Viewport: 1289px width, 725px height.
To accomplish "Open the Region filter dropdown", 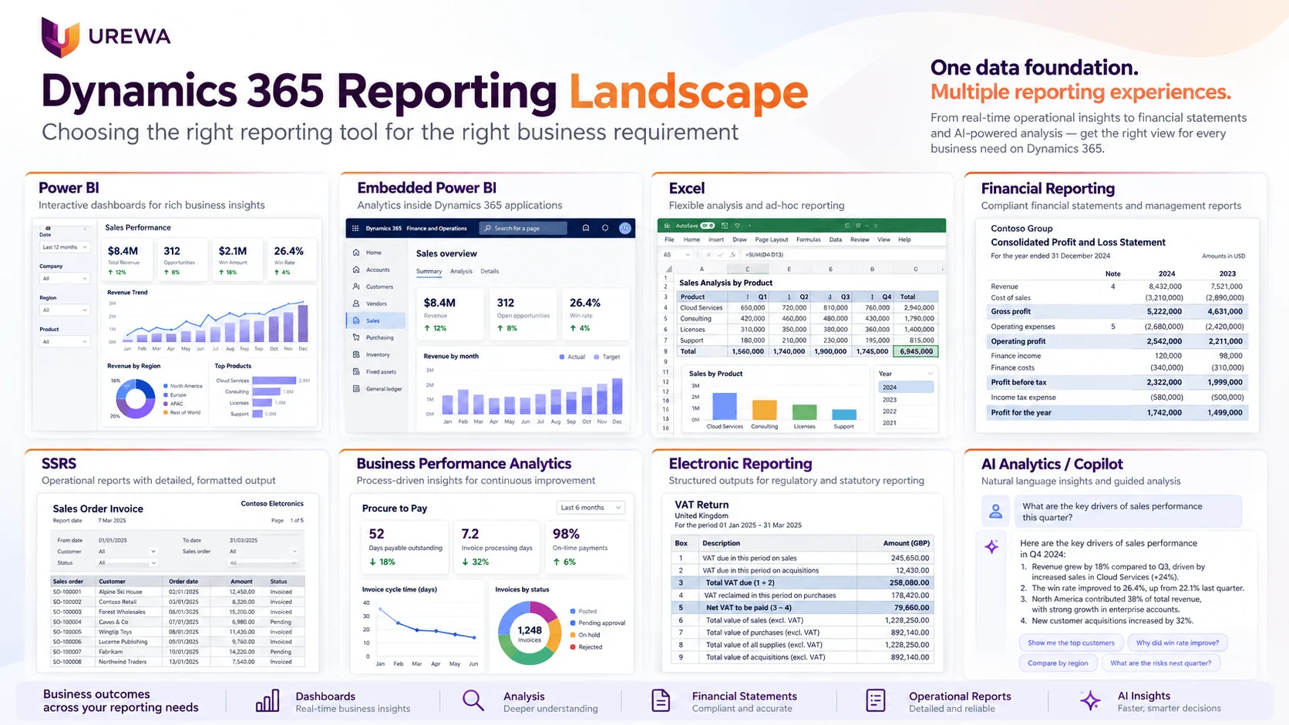I will coord(65,310).
